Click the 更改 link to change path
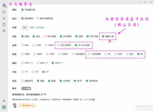This screenshot has width=154, height=112. 32,28
